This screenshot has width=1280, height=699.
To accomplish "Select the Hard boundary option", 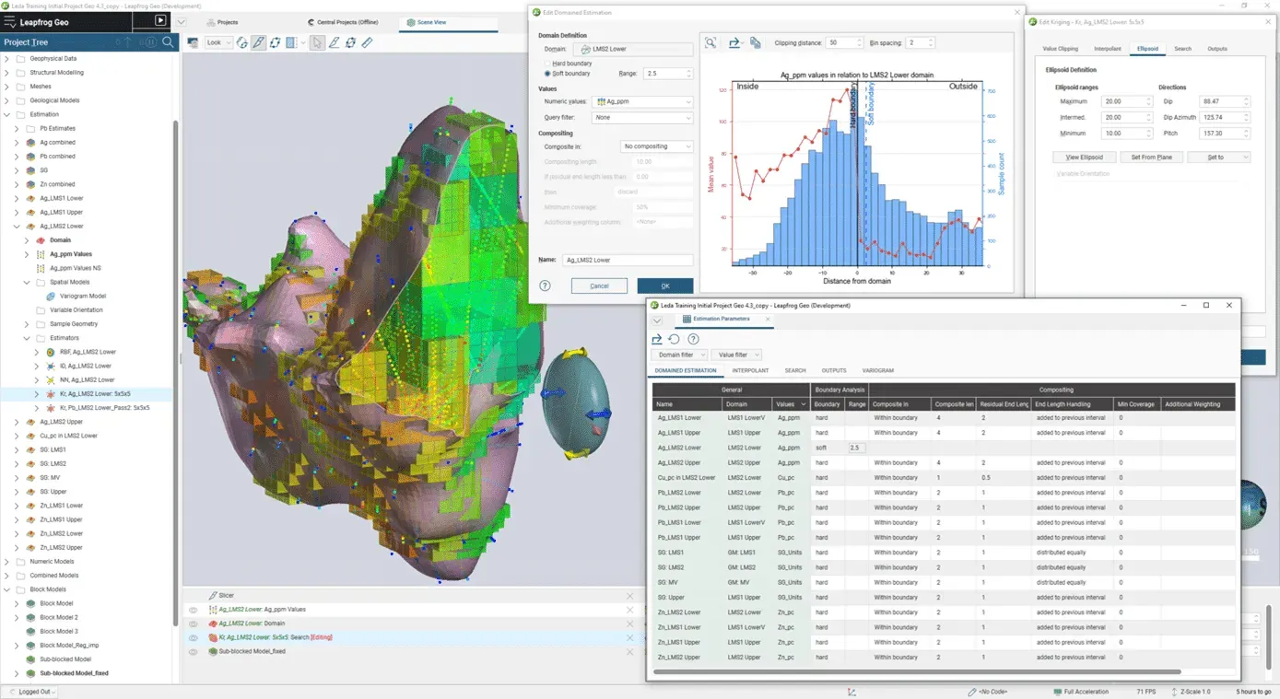I will (548, 64).
